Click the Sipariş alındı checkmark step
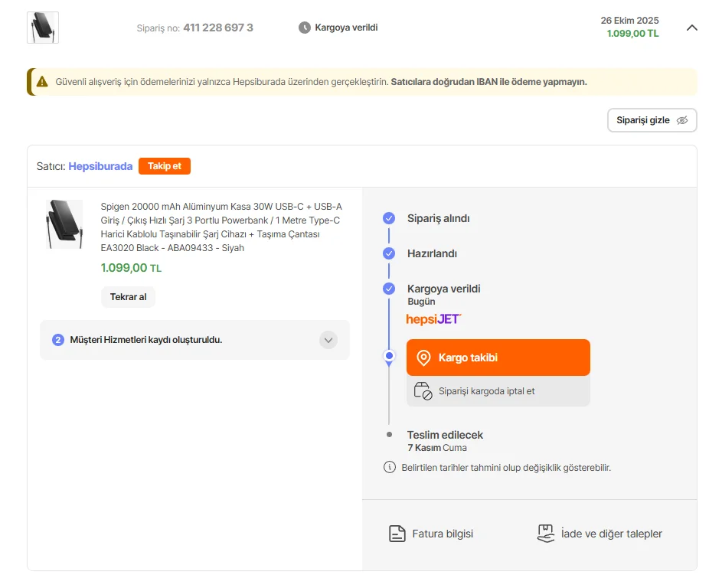This screenshot has width=722, height=578. point(389,218)
